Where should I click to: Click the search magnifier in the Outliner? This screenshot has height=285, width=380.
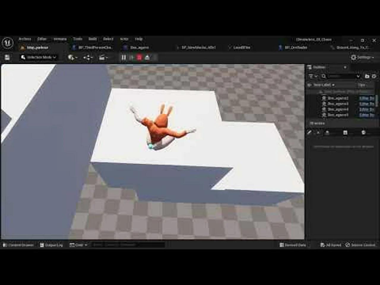(323, 76)
